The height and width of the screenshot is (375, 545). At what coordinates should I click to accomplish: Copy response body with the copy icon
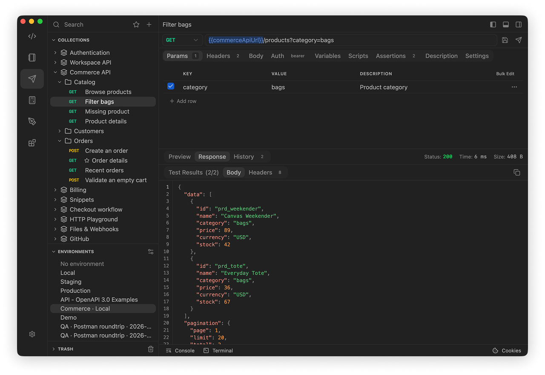click(517, 173)
